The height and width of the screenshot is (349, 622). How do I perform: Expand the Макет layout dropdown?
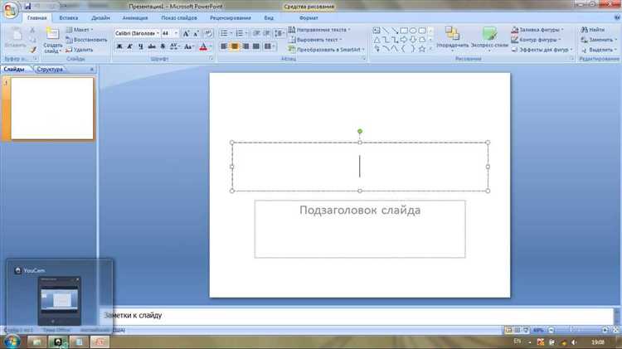pyautogui.click(x=80, y=30)
